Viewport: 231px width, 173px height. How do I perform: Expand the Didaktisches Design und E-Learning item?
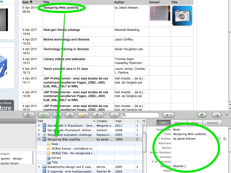[39, 167]
